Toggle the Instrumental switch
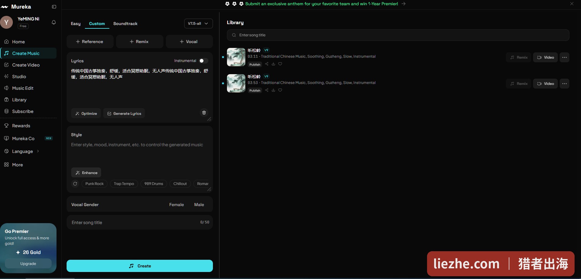 (x=203, y=61)
